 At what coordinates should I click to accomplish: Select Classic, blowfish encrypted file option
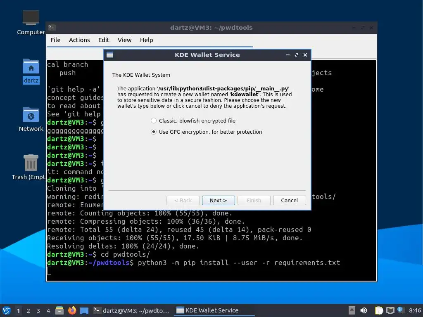(193, 121)
